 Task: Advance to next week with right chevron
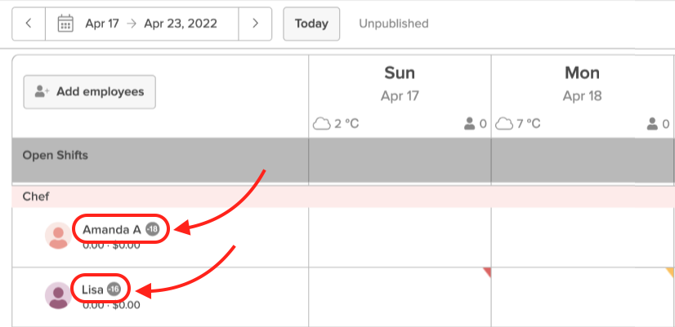coord(255,24)
